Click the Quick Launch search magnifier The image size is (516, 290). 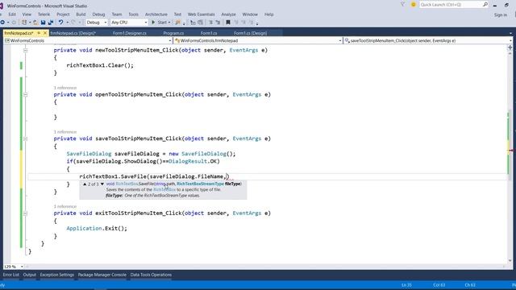tap(485, 5)
